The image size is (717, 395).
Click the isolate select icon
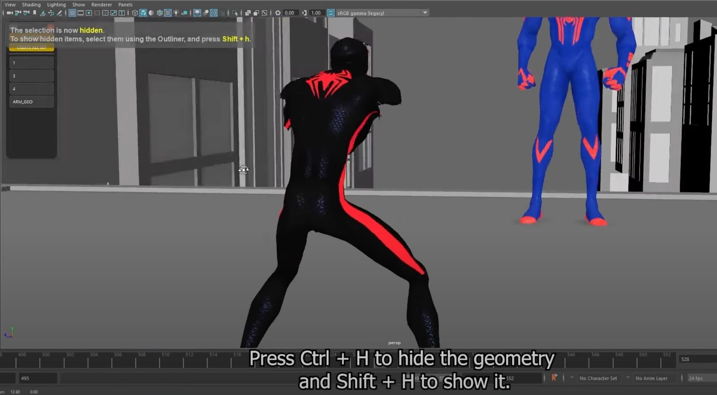[235, 13]
